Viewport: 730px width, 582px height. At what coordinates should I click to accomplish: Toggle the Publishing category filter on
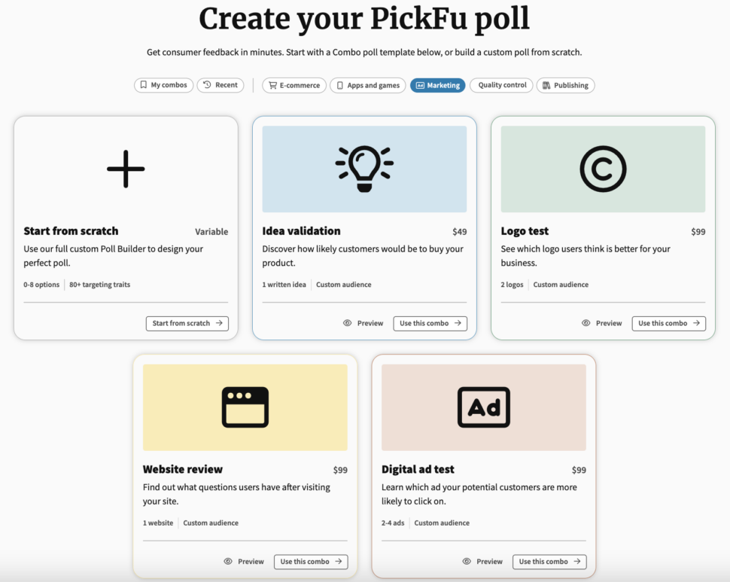tap(565, 85)
